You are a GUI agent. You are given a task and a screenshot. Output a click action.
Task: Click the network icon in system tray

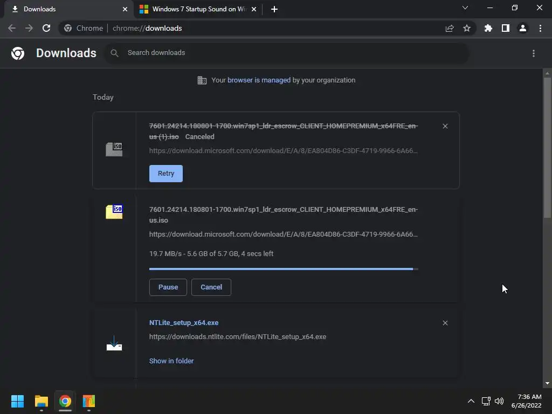pos(486,401)
